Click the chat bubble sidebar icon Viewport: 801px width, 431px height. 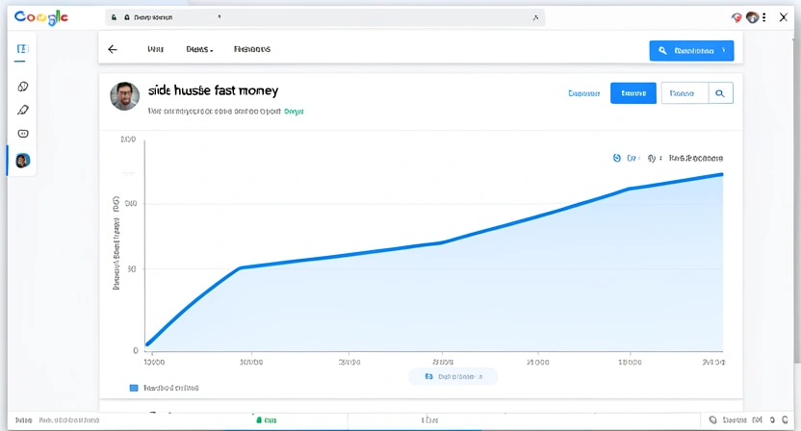[x=22, y=134]
